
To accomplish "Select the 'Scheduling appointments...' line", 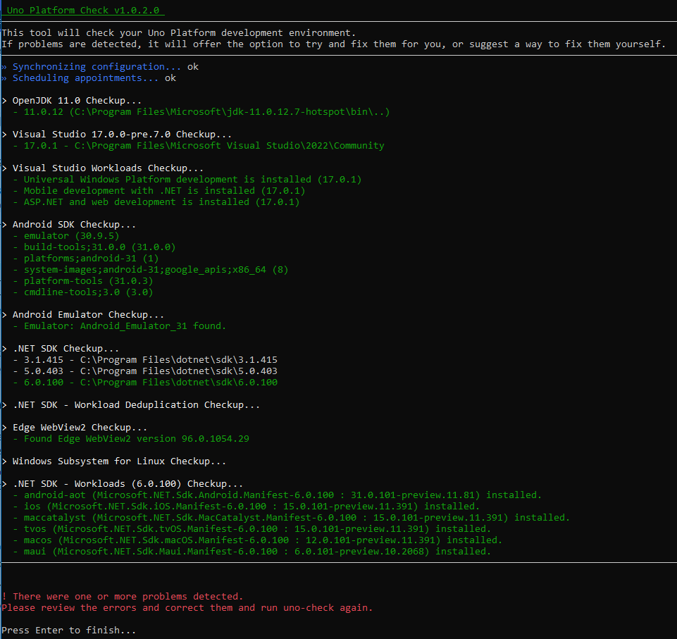I will [x=89, y=77].
